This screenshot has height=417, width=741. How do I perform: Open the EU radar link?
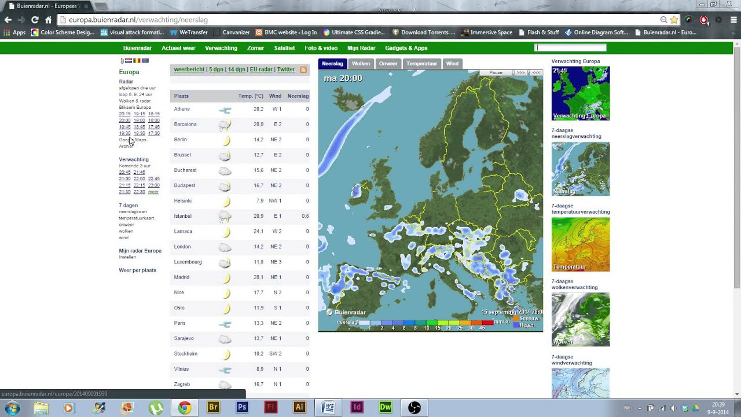[x=261, y=69]
